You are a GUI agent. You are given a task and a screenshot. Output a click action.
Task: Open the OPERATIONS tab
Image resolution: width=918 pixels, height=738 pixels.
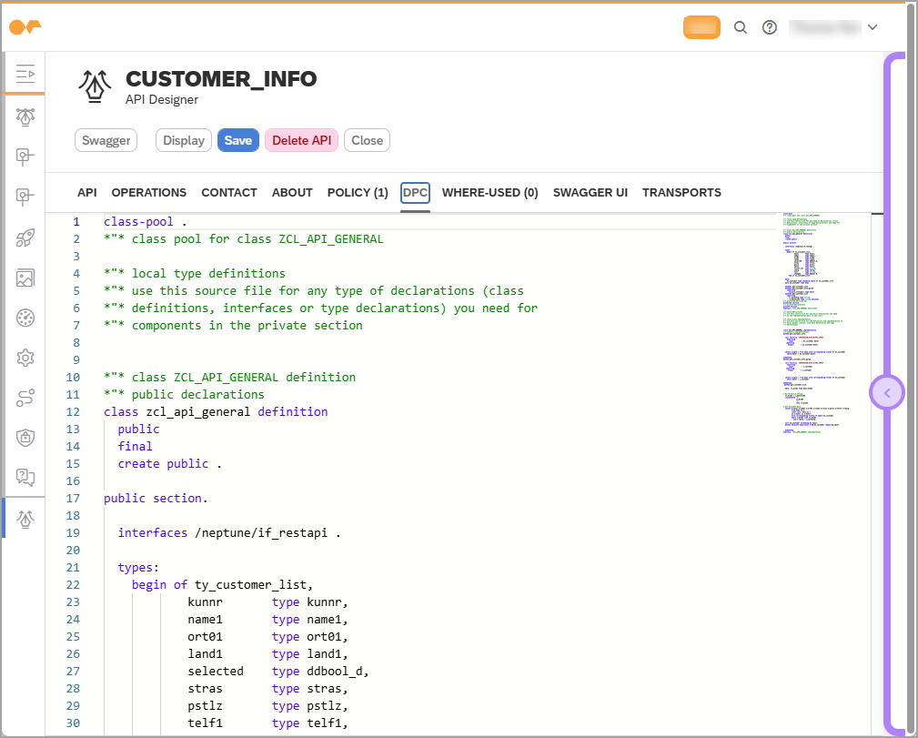148,192
